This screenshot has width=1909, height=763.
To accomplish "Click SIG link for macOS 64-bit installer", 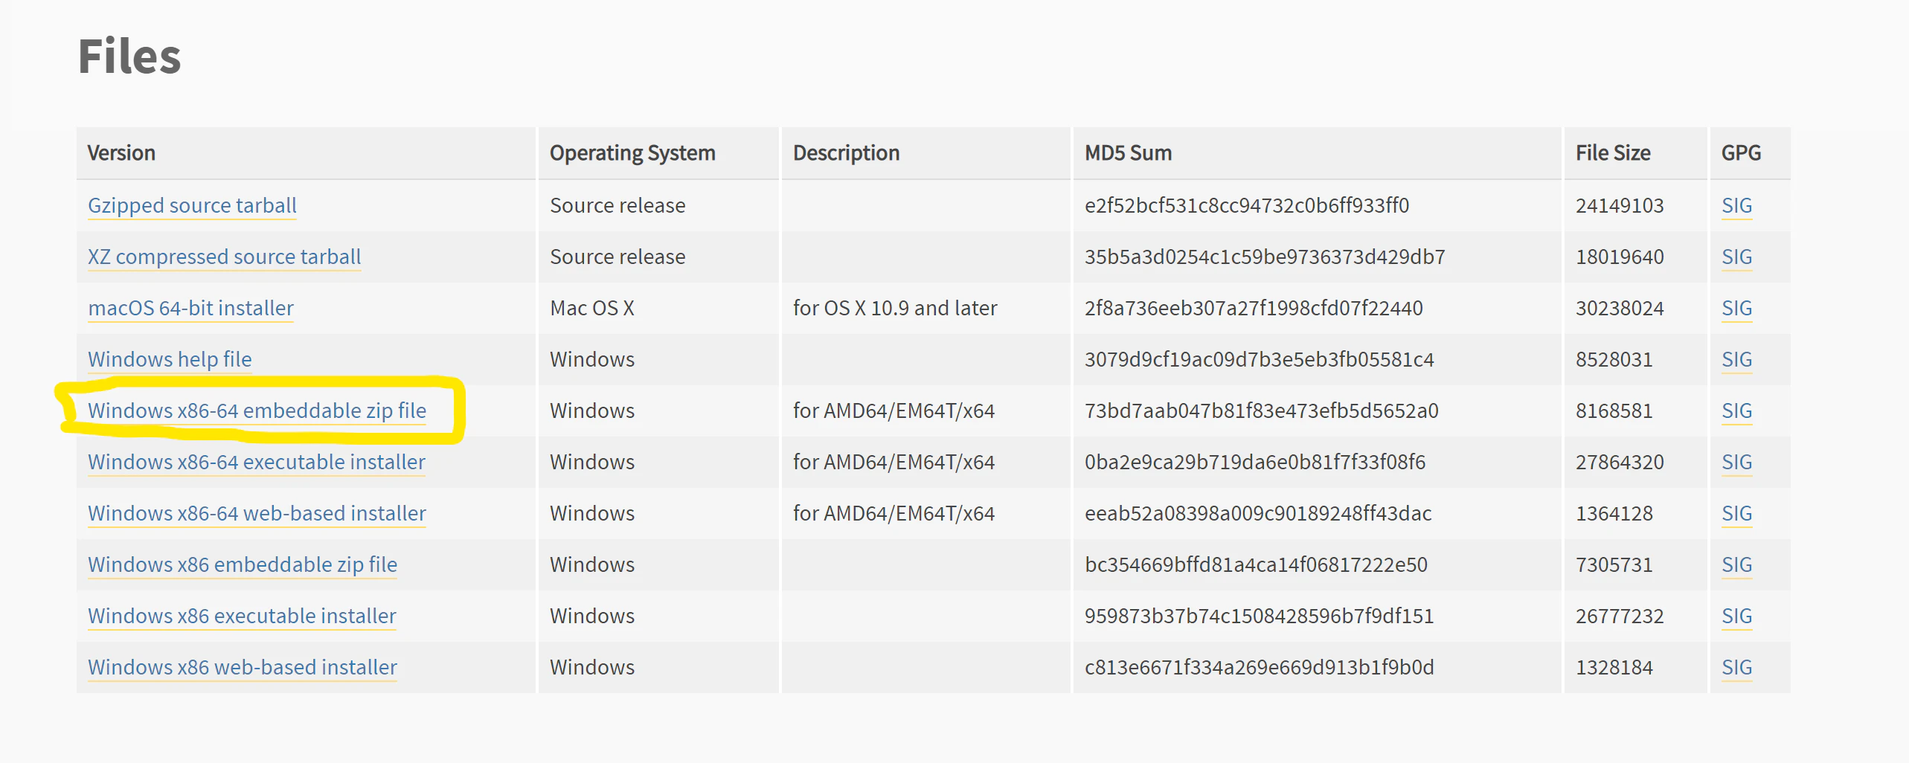I will 1736,308.
